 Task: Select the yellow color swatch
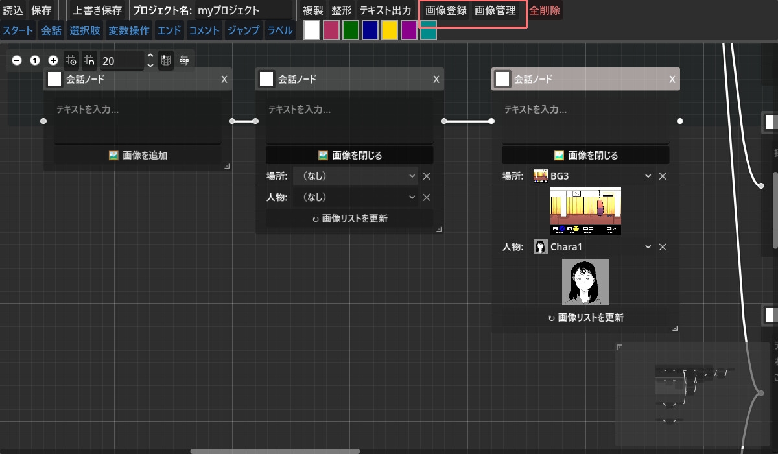point(389,30)
